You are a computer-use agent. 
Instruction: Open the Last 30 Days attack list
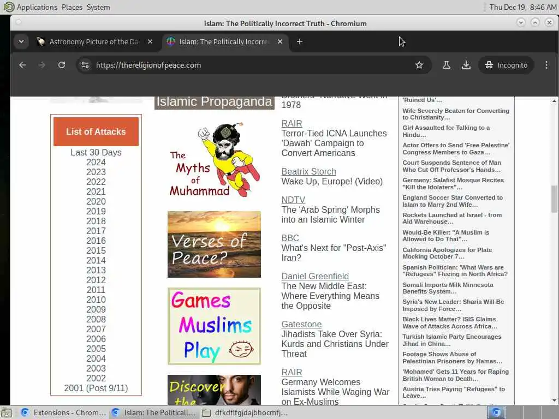click(96, 153)
